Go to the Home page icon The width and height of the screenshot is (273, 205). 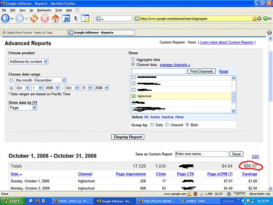pyautogui.click(x=55, y=18)
